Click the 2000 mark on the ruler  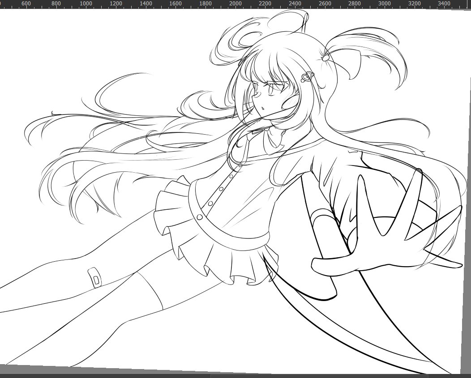tap(235, 4)
